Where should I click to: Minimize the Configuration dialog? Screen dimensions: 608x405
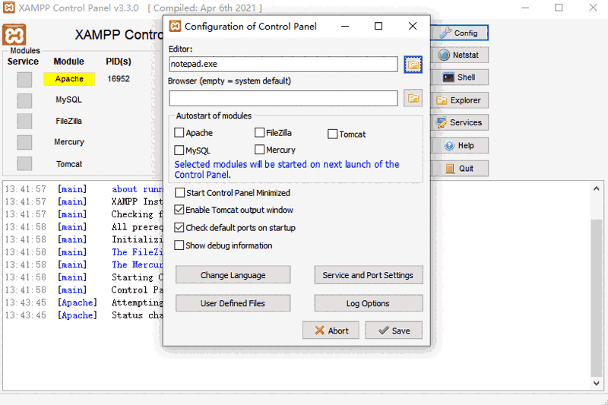click(345, 26)
